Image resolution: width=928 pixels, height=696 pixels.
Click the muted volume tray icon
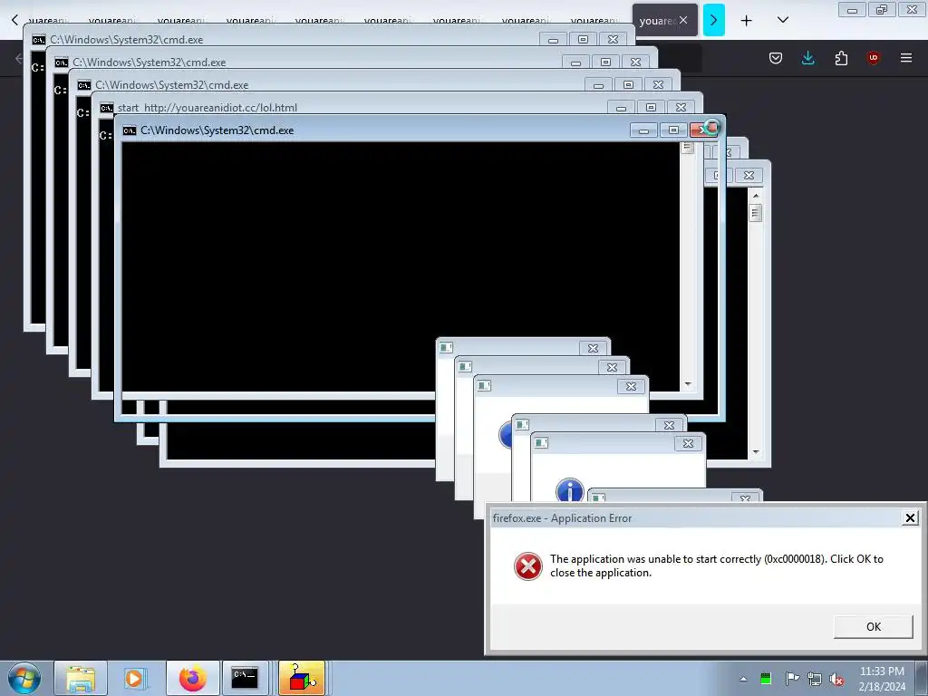pyautogui.click(x=836, y=679)
